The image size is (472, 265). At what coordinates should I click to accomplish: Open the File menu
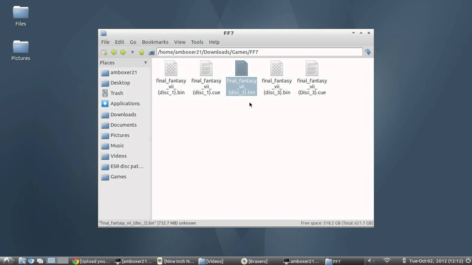coord(105,42)
